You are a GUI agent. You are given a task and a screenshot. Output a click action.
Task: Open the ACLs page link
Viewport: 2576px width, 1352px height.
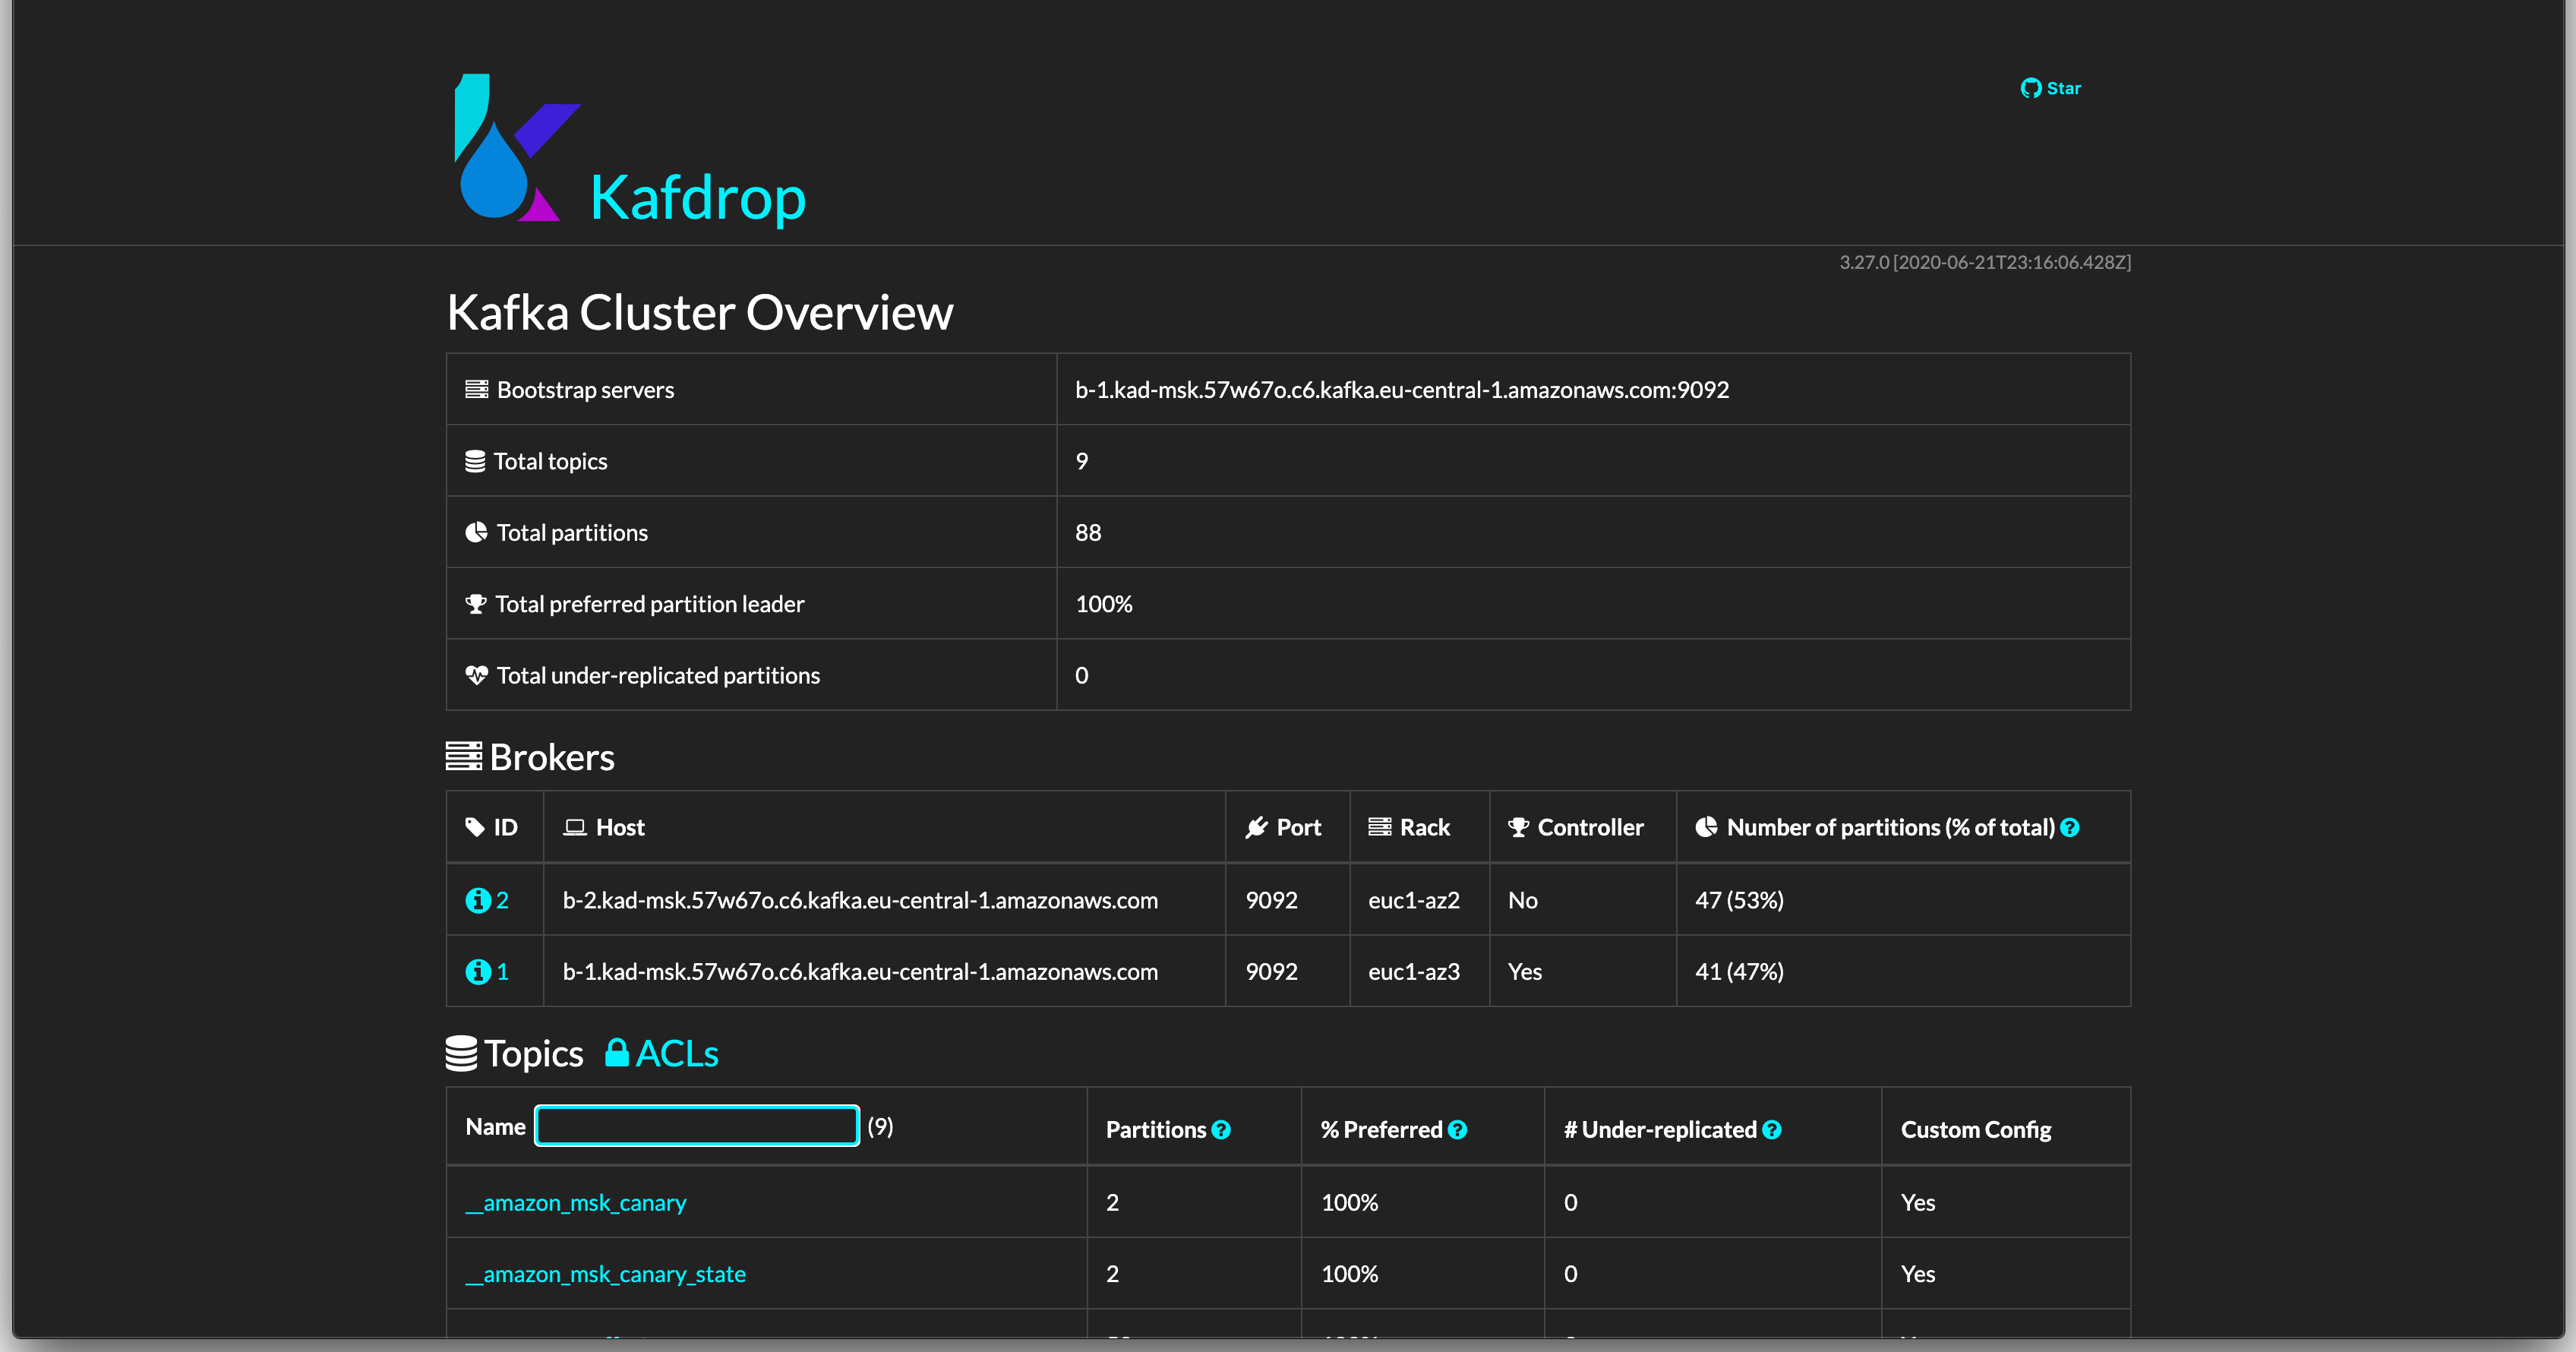(677, 1053)
